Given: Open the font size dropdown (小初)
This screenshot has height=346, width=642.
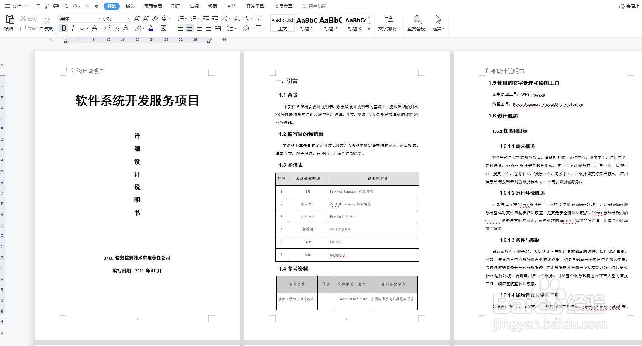Looking at the screenshot, I should pos(129,18).
